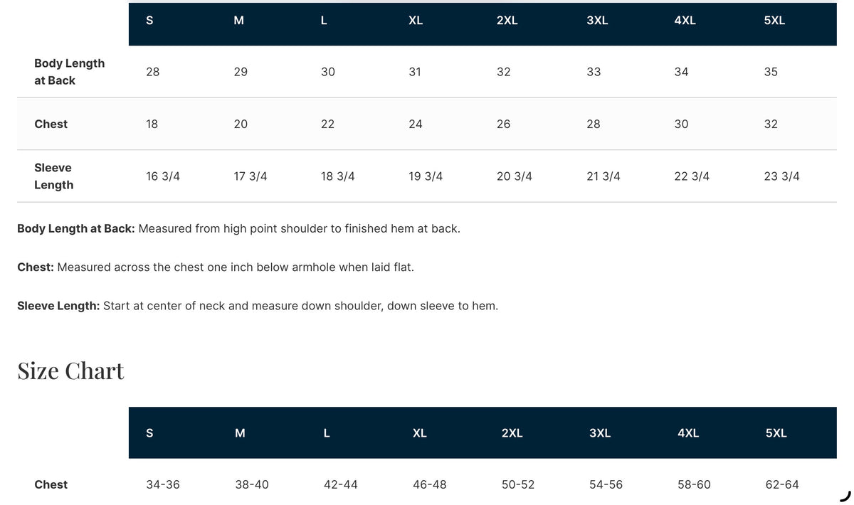Viewport: 854px width, 505px height.
Task: Click the Chest row label in measurements table
Action: (x=51, y=124)
